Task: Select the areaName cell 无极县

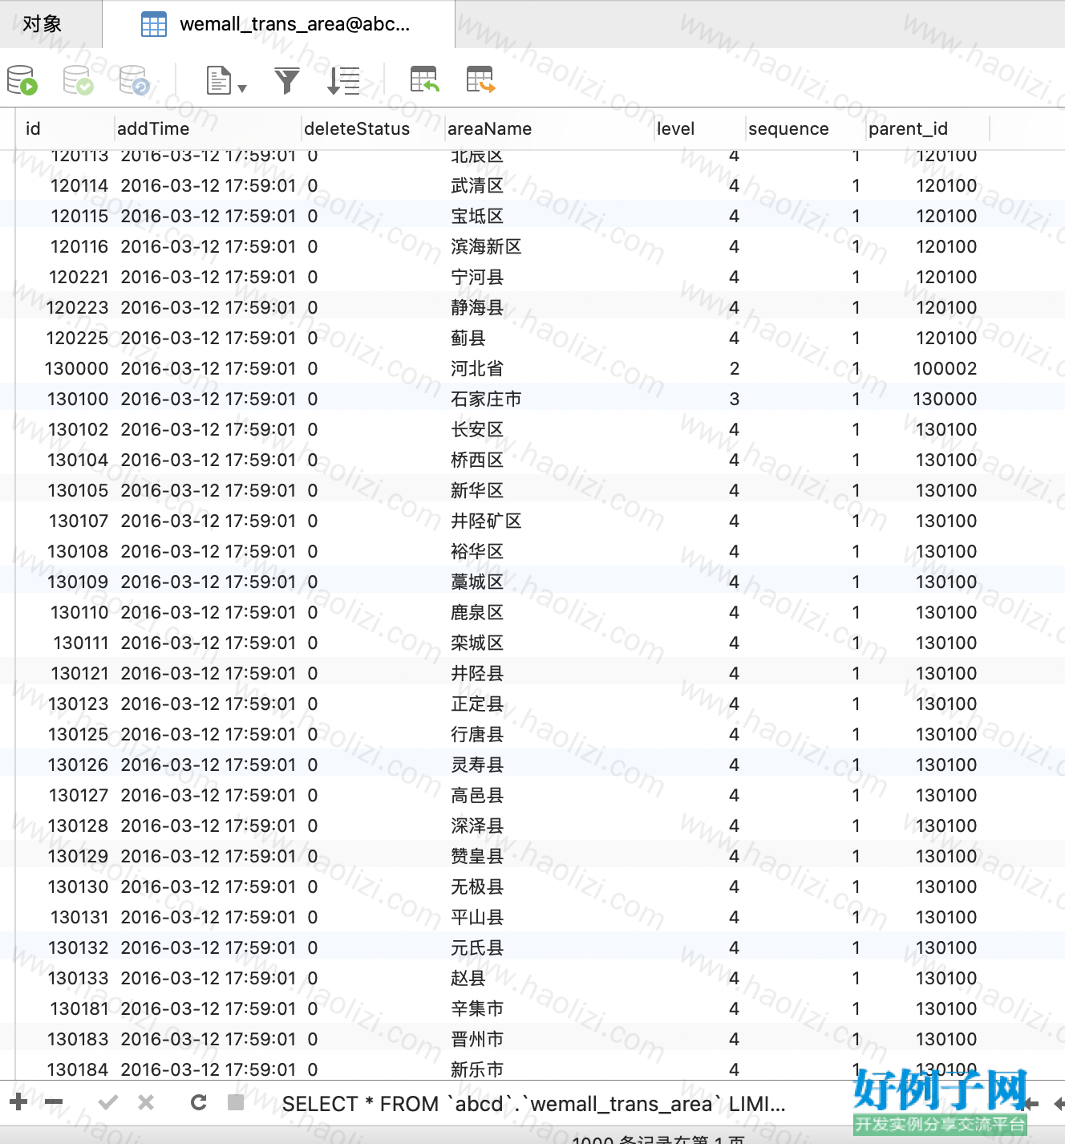Action: point(476,886)
